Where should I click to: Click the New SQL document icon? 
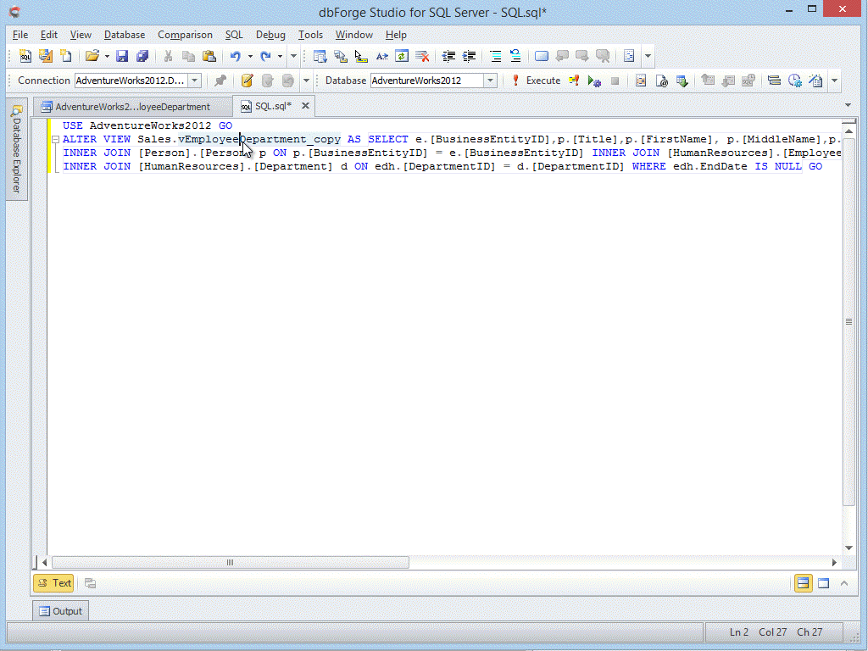coord(25,57)
